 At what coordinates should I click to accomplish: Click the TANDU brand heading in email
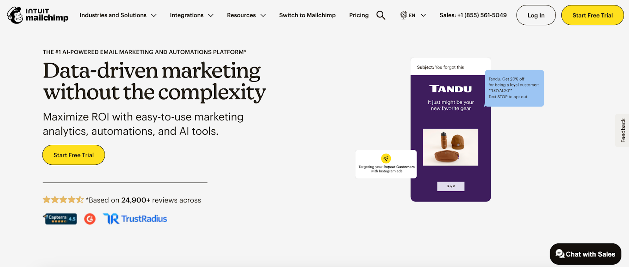451,89
